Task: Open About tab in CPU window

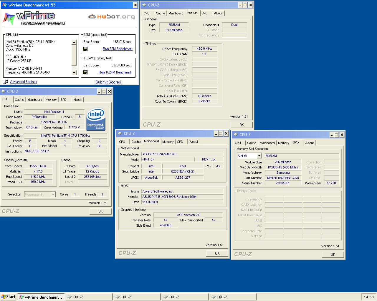Action: click(77, 100)
